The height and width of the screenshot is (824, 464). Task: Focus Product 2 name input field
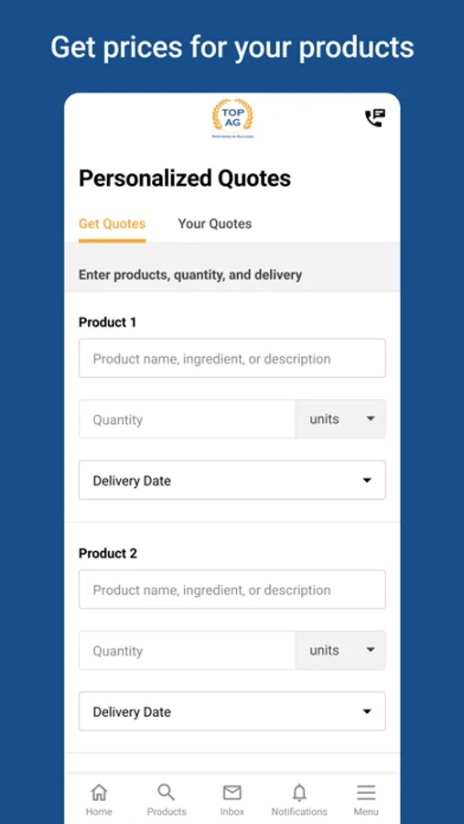coord(232,590)
